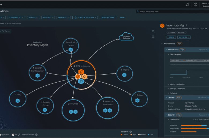The height and width of the screenshot is (138, 209).
Task: Click the High severity legend item
Action: click(x=133, y=135)
